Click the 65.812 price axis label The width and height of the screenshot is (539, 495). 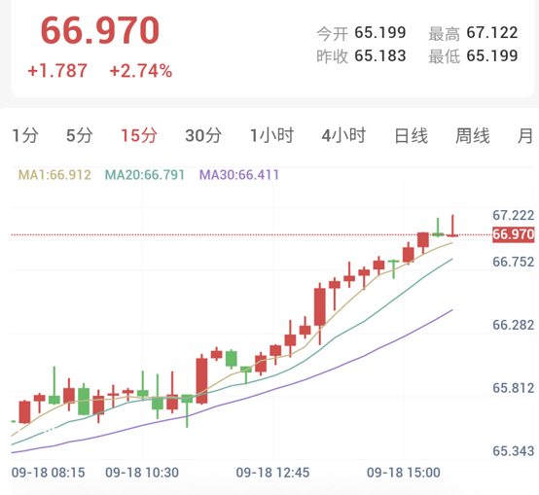coord(514,388)
